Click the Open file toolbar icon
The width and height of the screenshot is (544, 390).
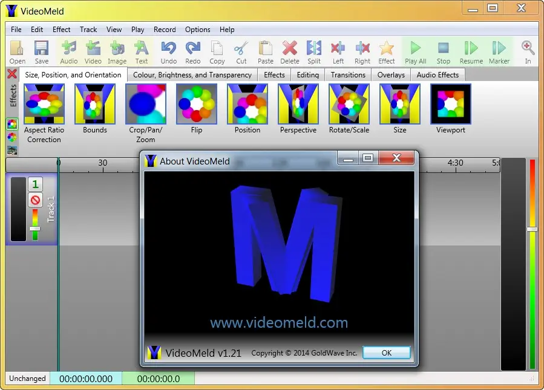pos(17,52)
